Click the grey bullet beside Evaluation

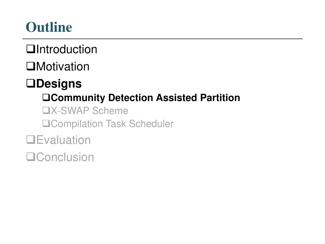(31, 140)
